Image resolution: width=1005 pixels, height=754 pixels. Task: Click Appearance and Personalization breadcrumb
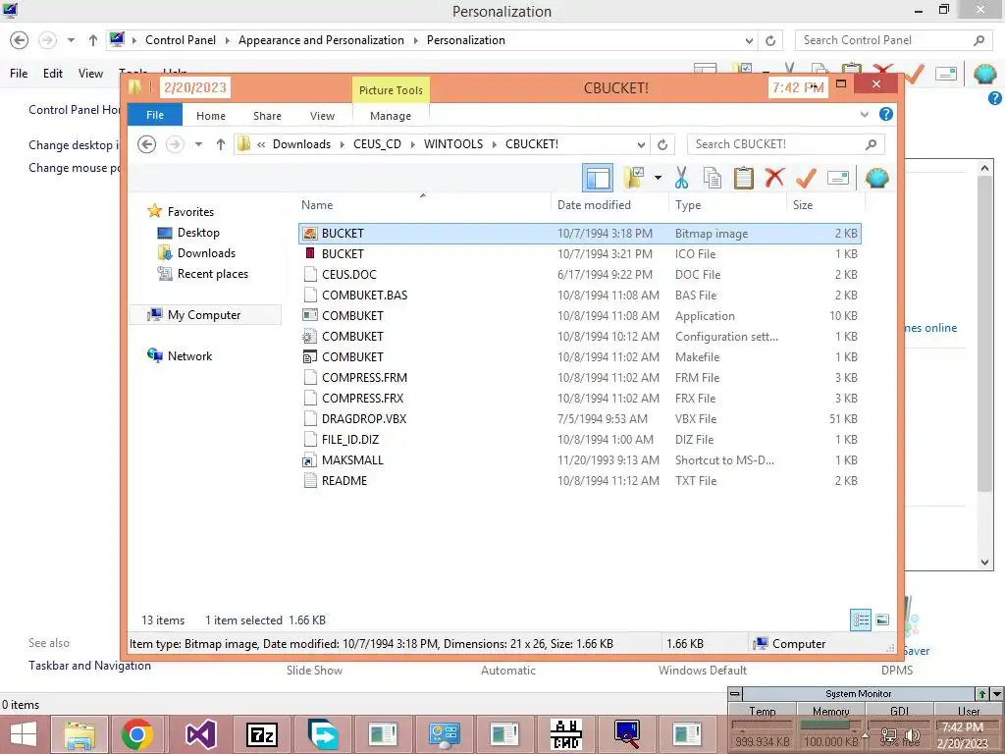click(x=321, y=39)
